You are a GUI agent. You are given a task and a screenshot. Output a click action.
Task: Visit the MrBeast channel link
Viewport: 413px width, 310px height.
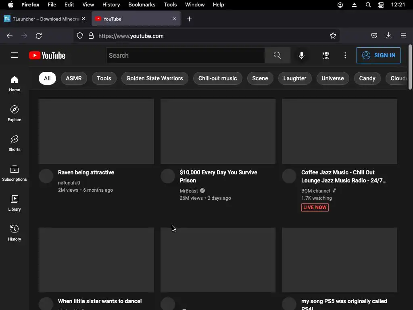point(189,191)
